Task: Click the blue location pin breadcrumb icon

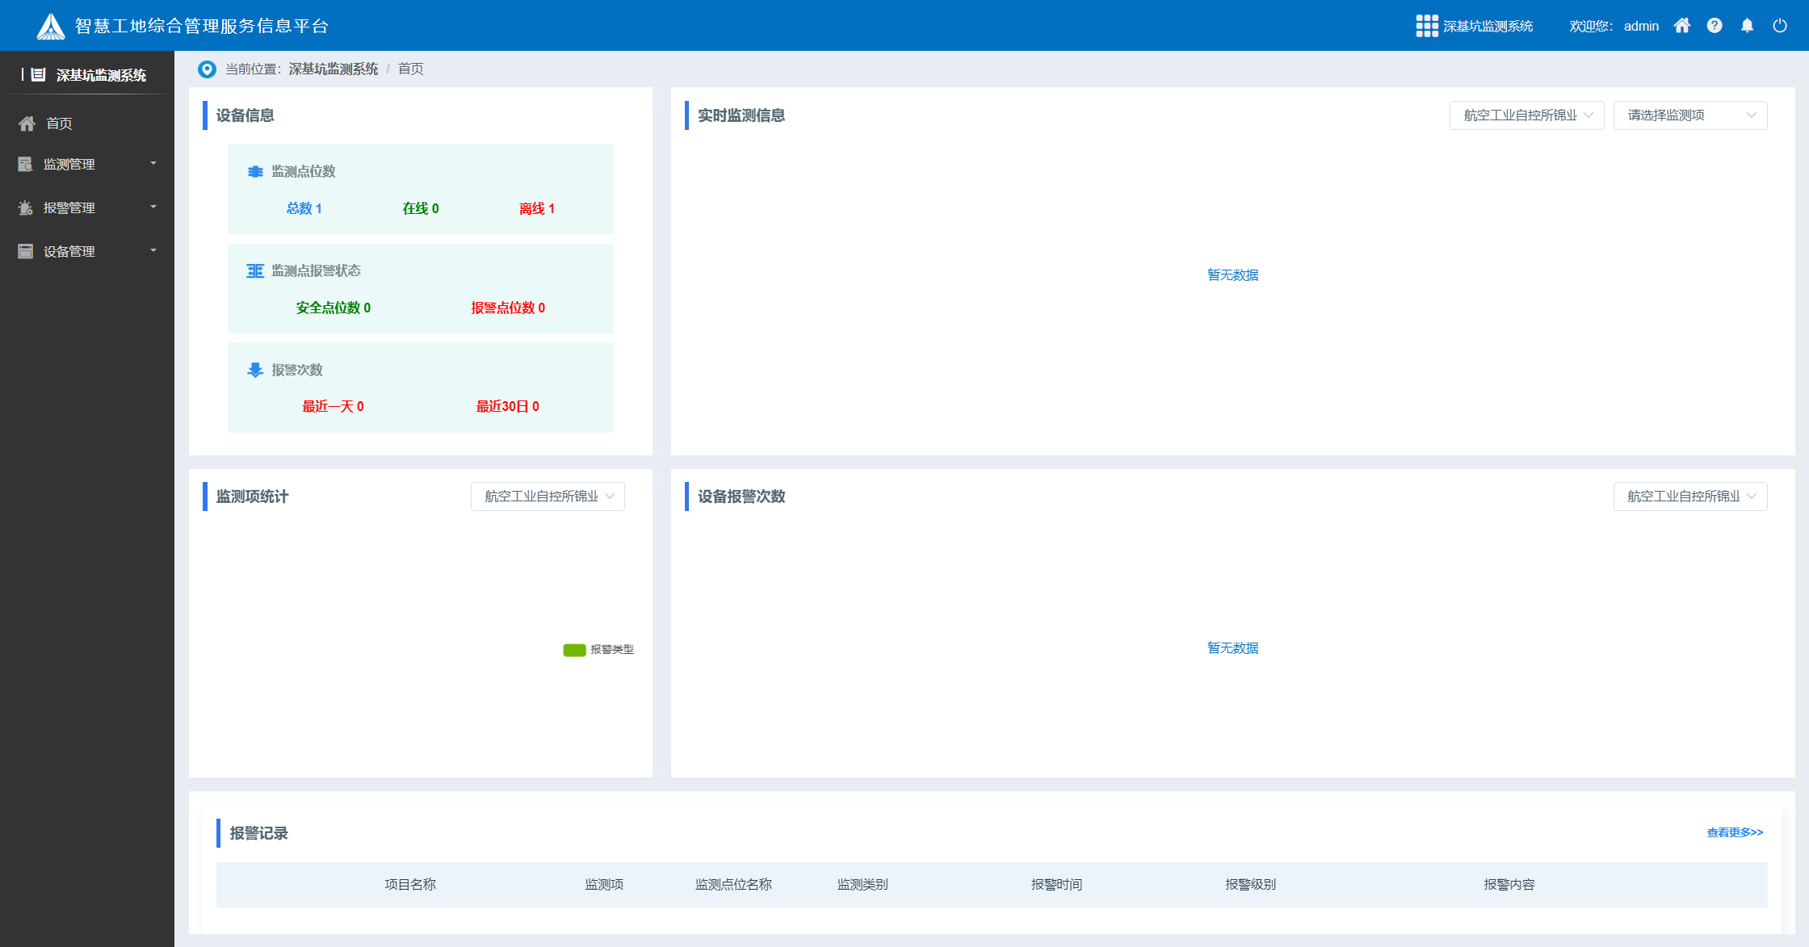Action: (x=207, y=69)
